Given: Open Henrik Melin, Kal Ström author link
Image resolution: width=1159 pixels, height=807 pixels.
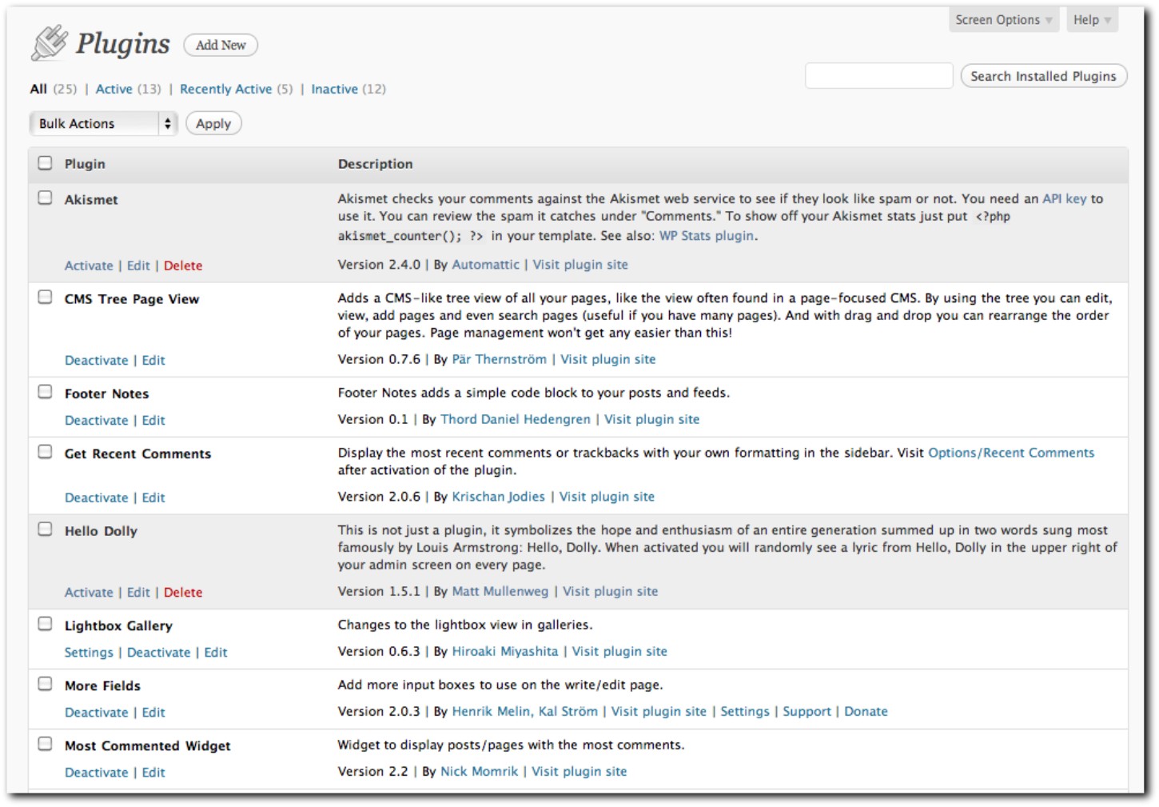Looking at the screenshot, I should click(x=524, y=711).
